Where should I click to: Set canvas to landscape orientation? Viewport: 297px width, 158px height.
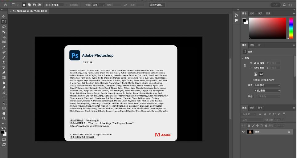click(261, 74)
